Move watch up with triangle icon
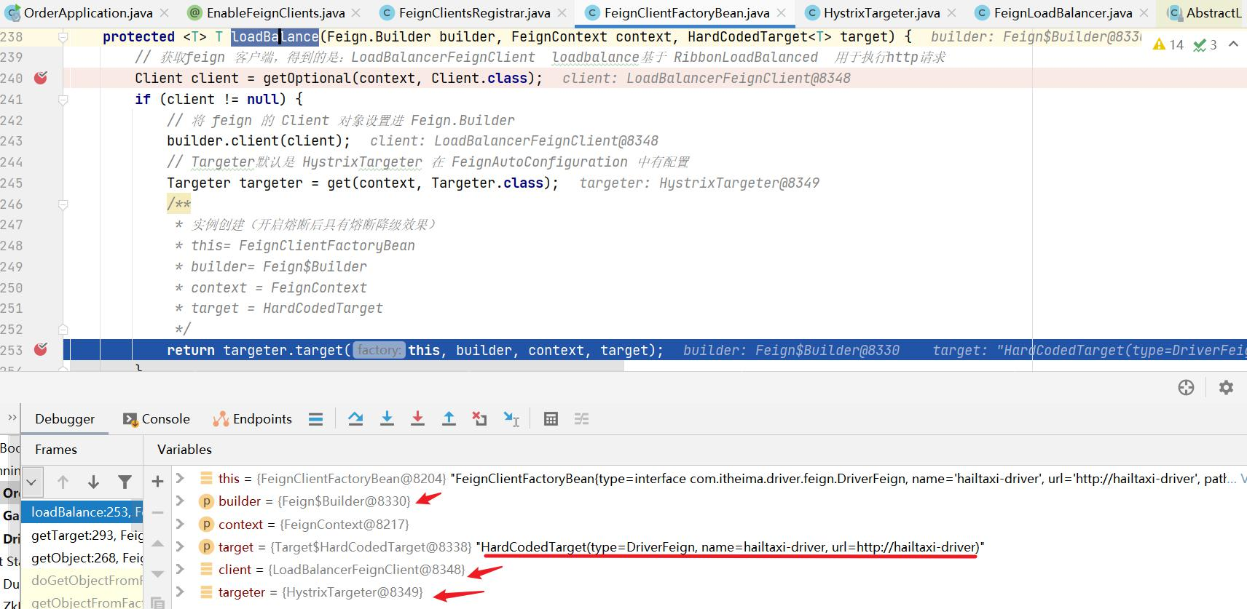The image size is (1247, 609). coord(157,543)
